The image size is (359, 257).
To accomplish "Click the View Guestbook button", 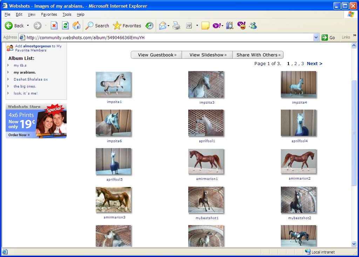I will (156, 55).
